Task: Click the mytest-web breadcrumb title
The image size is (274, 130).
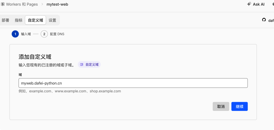Action: click(x=57, y=4)
